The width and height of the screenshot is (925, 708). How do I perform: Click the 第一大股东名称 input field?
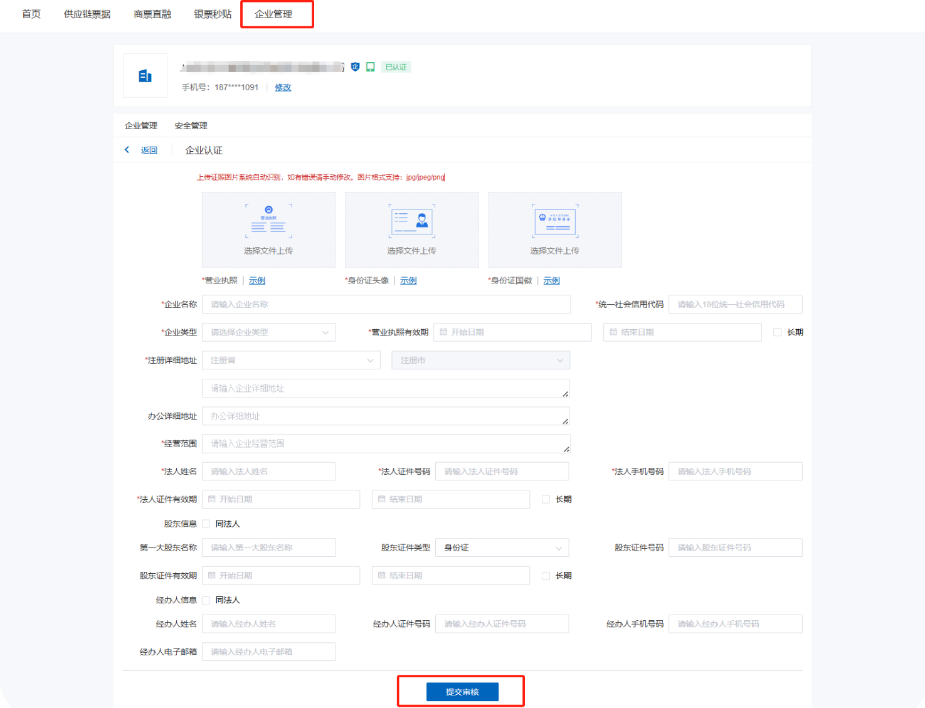coord(268,547)
